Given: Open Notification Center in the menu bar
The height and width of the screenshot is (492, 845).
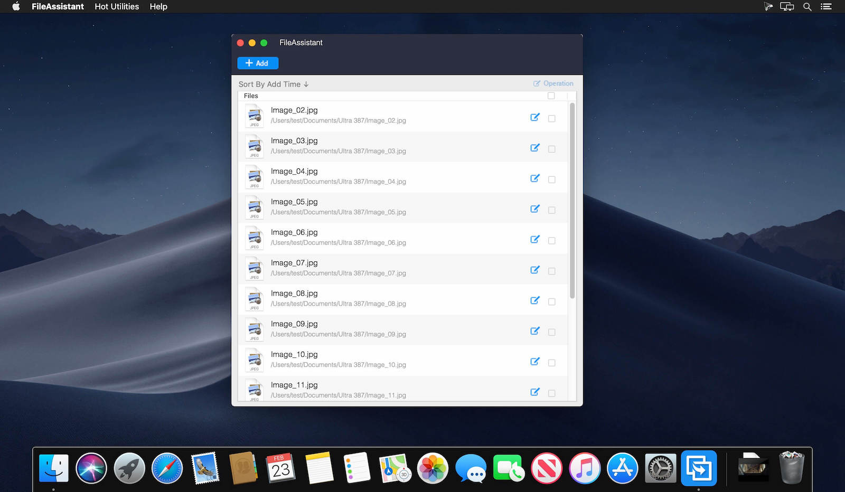Looking at the screenshot, I should 826,7.
